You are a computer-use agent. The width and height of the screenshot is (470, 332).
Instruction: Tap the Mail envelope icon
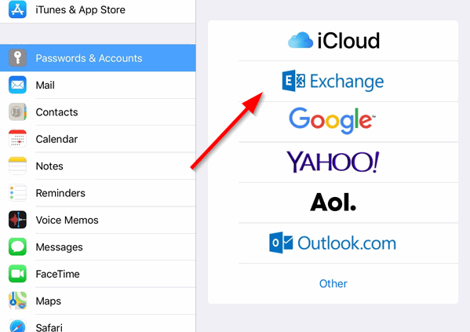coord(17,85)
